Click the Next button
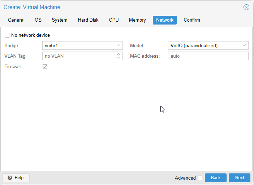 [240, 178]
